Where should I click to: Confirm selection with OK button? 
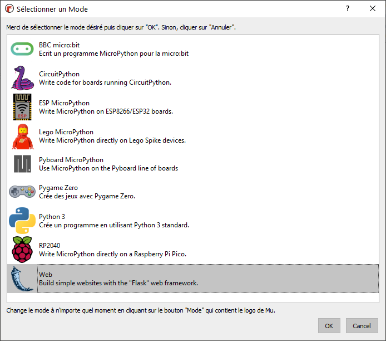point(329,326)
